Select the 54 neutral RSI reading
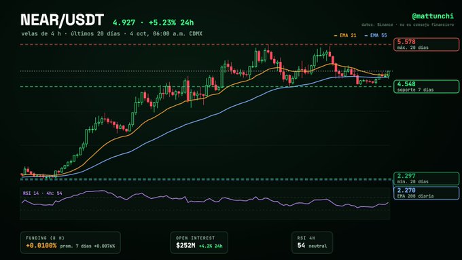This screenshot has height=260, width=462. [x=312, y=246]
